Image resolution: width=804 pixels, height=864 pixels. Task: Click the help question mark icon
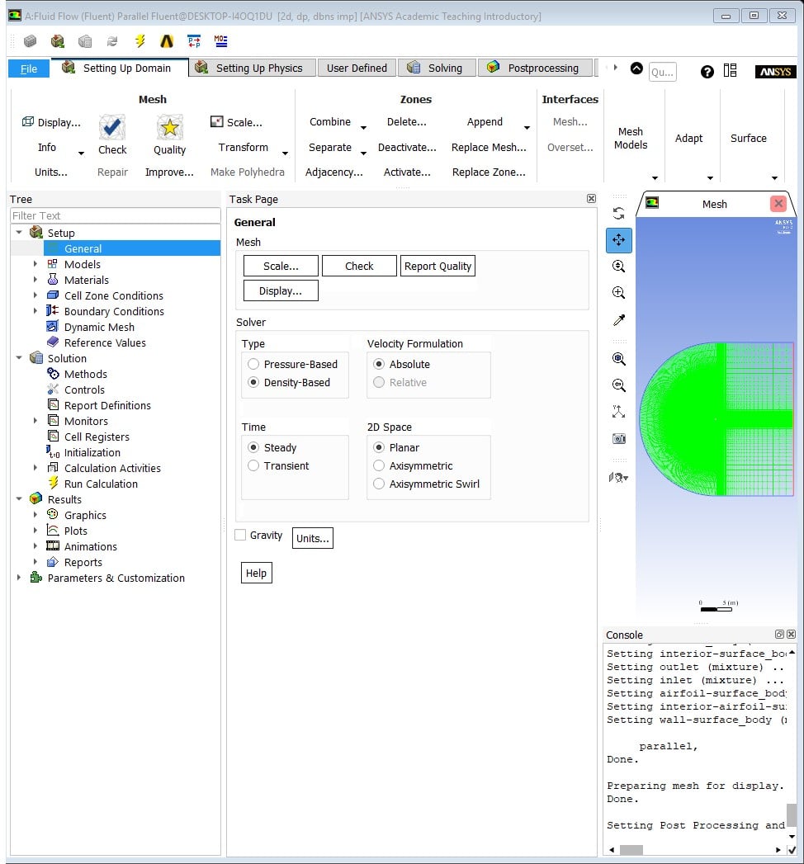click(x=707, y=72)
